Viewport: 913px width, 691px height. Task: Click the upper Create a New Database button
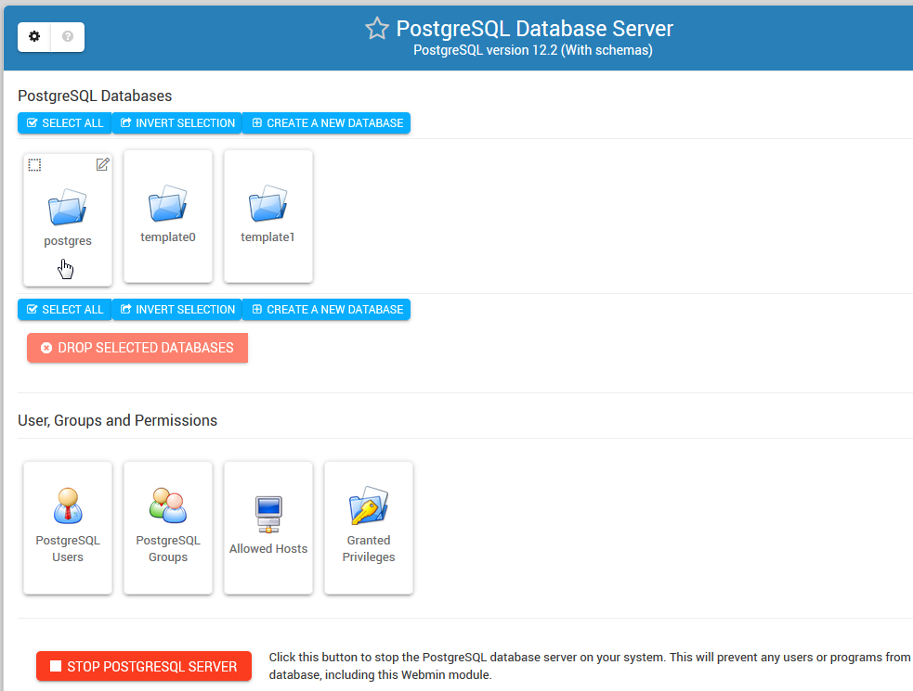327,123
